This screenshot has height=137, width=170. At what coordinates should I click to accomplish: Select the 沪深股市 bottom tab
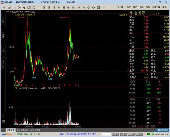click(10, 130)
